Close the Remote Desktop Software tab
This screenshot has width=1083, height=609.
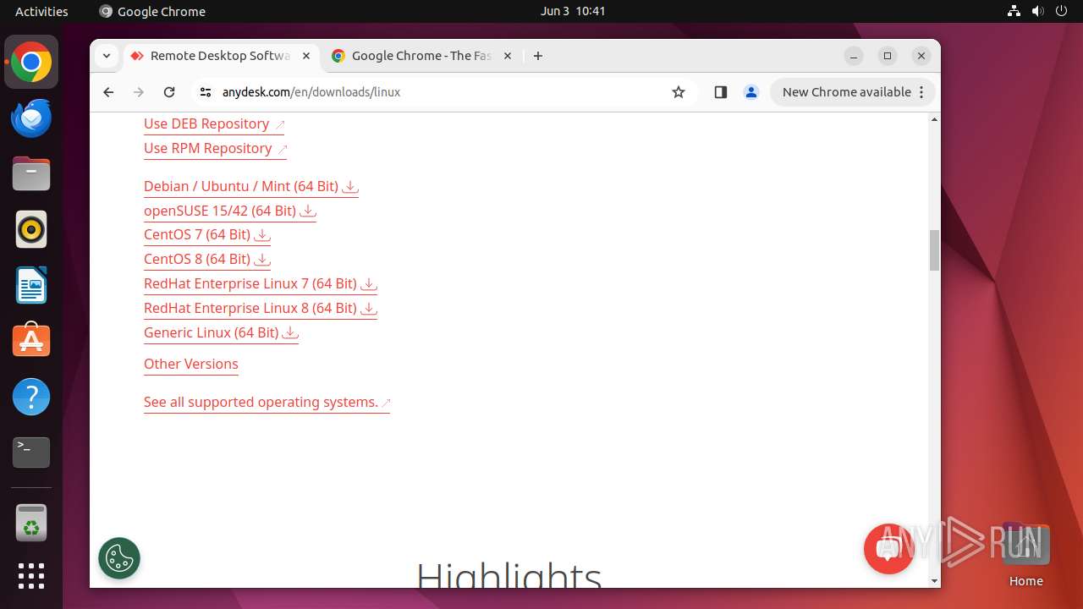pyautogui.click(x=306, y=56)
